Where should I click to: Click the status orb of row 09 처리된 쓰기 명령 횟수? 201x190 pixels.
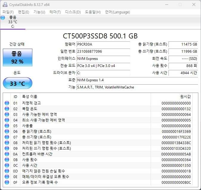pyautogui.click(x=7, y=148)
